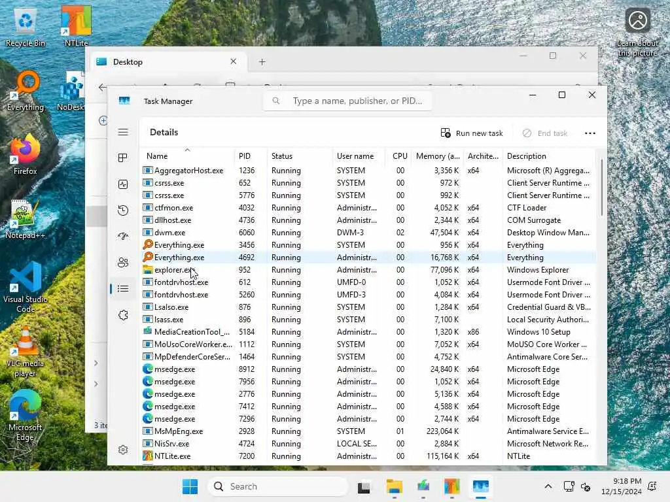The width and height of the screenshot is (670, 502).
Task: Select fontdrvhost.exe with PID 5260
Action: click(368, 295)
